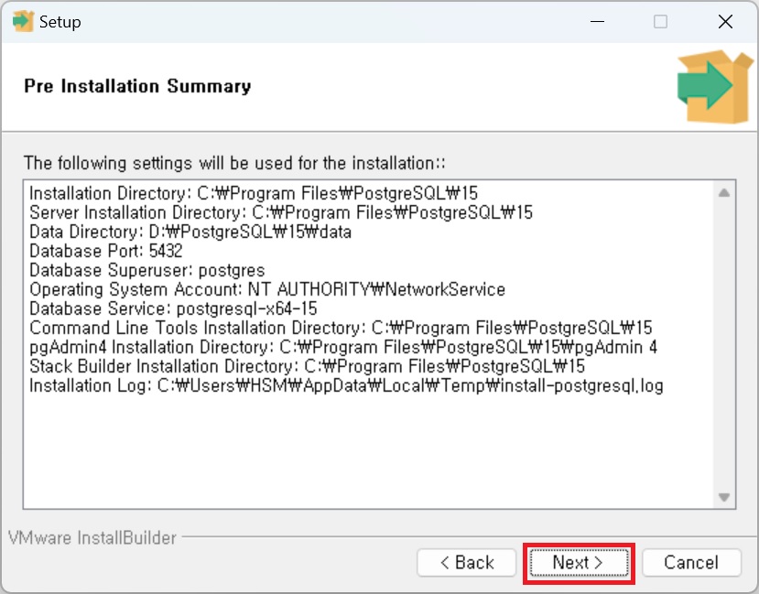Click the Installation Directory line
Screen dimensions: 759x594
click(x=254, y=193)
